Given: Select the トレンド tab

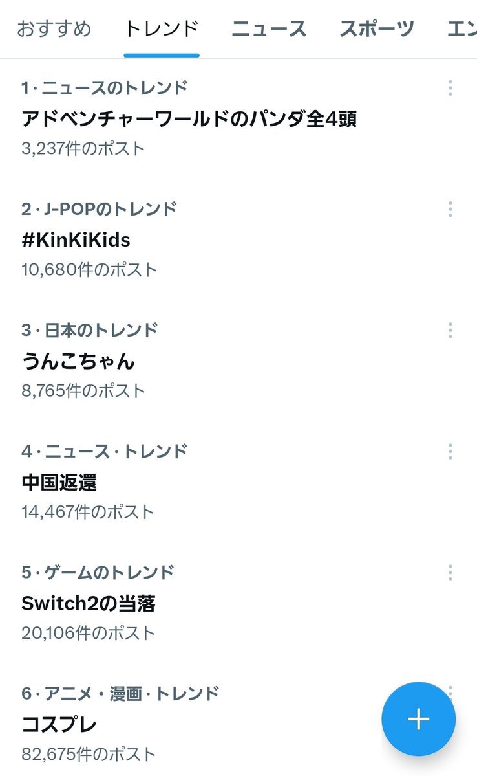Looking at the screenshot, I should tap(162, 29).
